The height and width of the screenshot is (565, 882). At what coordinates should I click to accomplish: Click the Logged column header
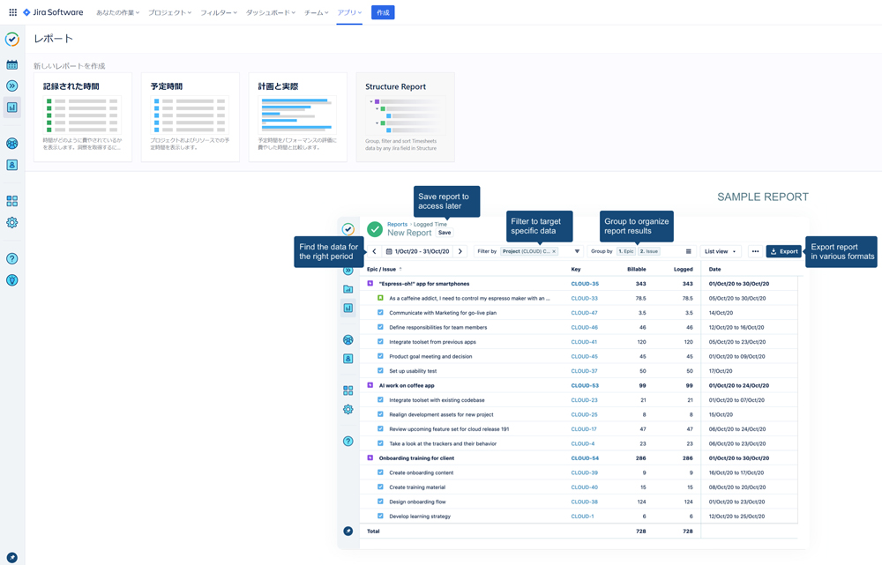pos(684,270)
